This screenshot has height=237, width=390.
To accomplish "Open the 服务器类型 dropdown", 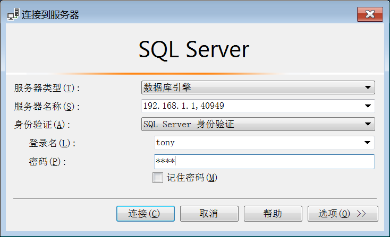I will click(258, 87).
